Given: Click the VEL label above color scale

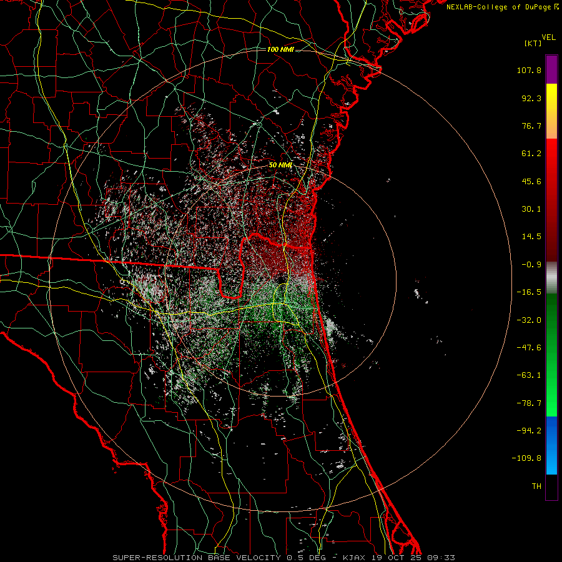Looking at the screenshot, I should 549,37.
